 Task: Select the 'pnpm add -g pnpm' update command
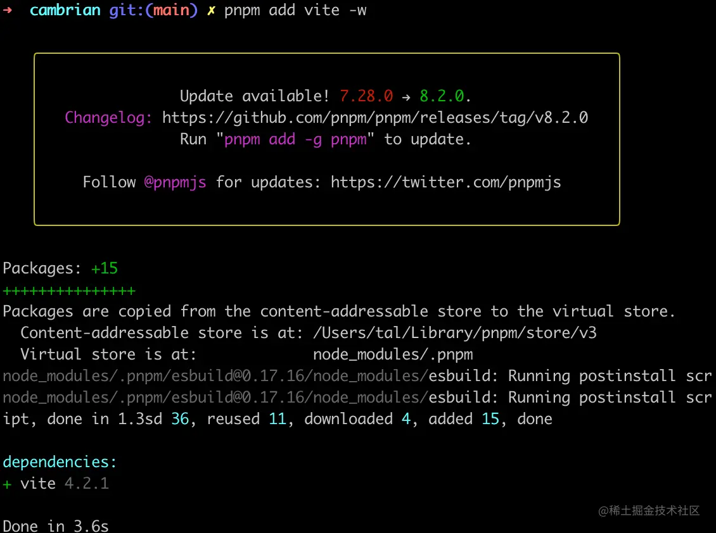click(x=295, y=140)
